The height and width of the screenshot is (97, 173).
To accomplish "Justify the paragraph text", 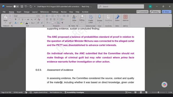I will [58, 19].
